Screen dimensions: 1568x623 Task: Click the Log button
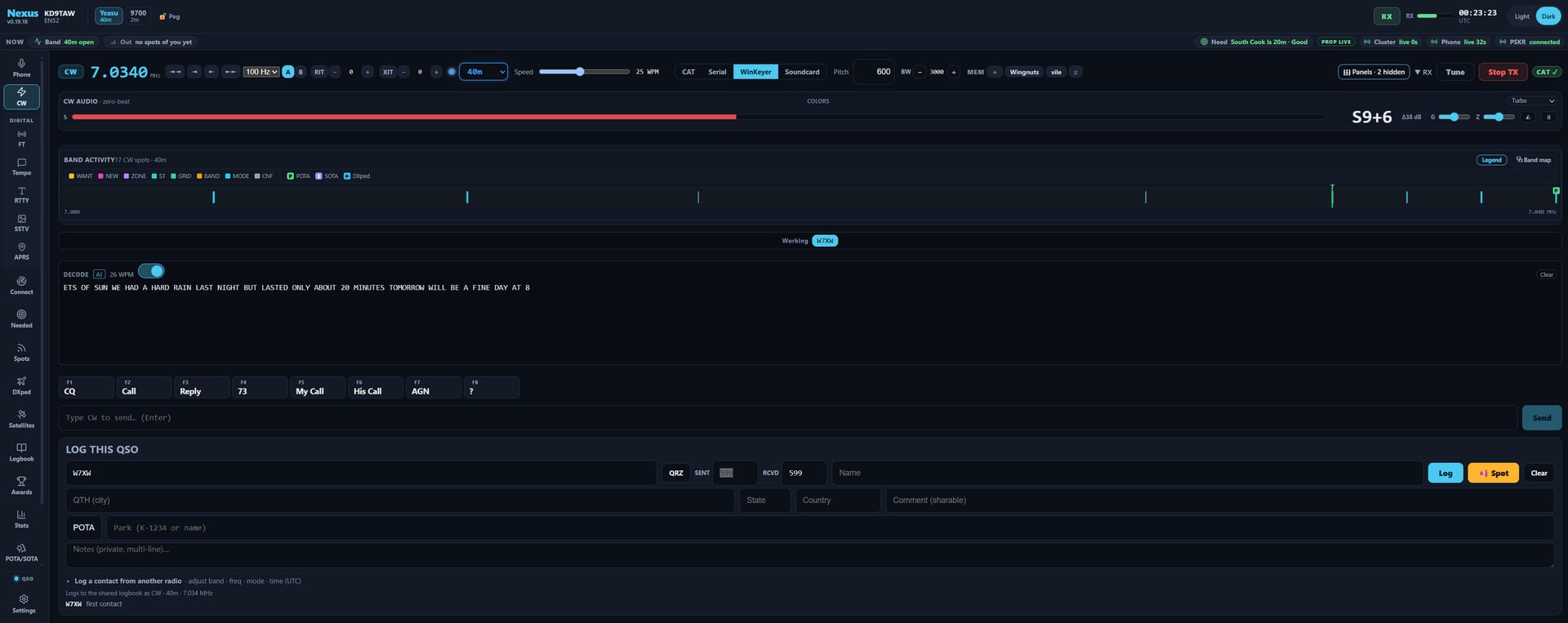click(1445, 473)
